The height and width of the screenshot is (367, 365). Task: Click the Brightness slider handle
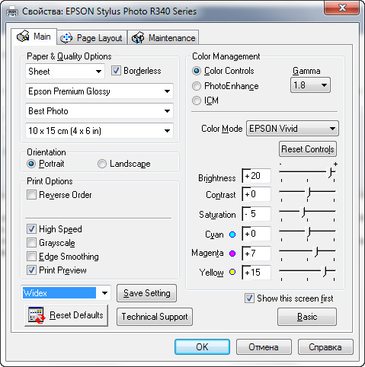click(x=331, y=173)
